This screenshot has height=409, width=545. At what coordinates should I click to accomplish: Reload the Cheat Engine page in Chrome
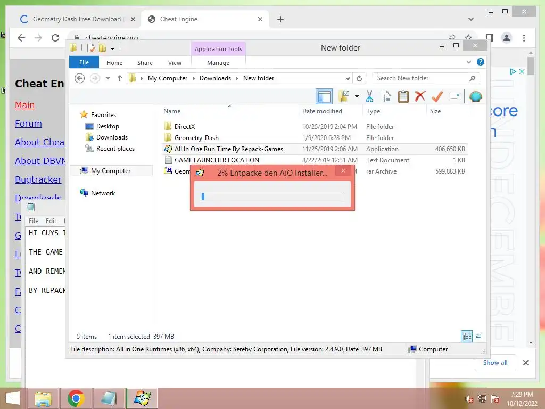(x=55, y=38)
